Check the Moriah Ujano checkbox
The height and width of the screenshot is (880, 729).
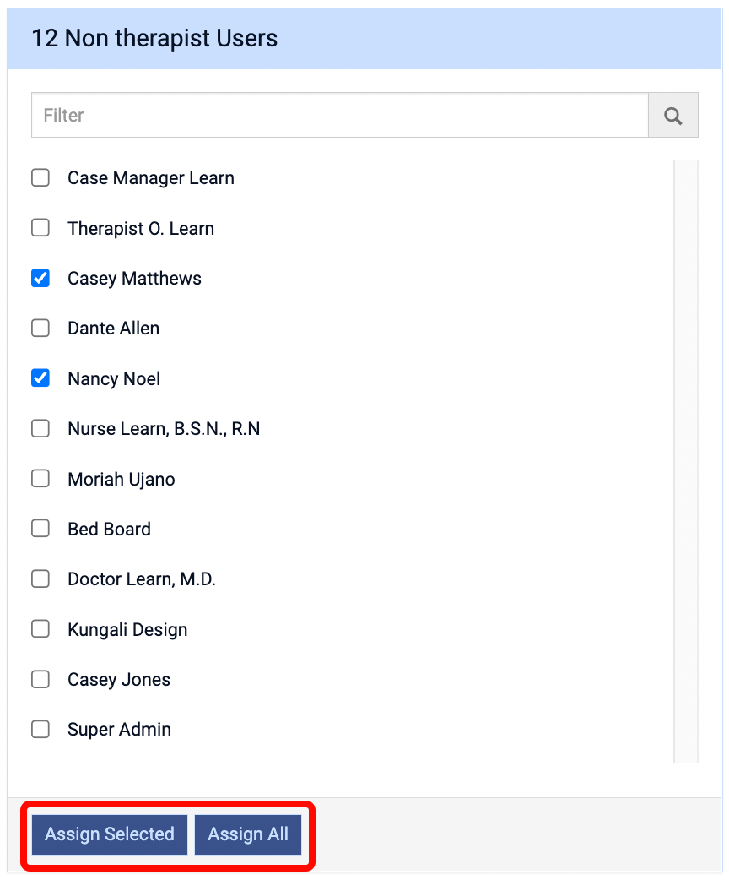click(x=40, y=479)
